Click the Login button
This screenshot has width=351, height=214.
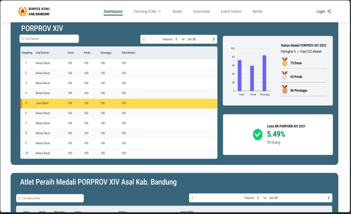323,11
